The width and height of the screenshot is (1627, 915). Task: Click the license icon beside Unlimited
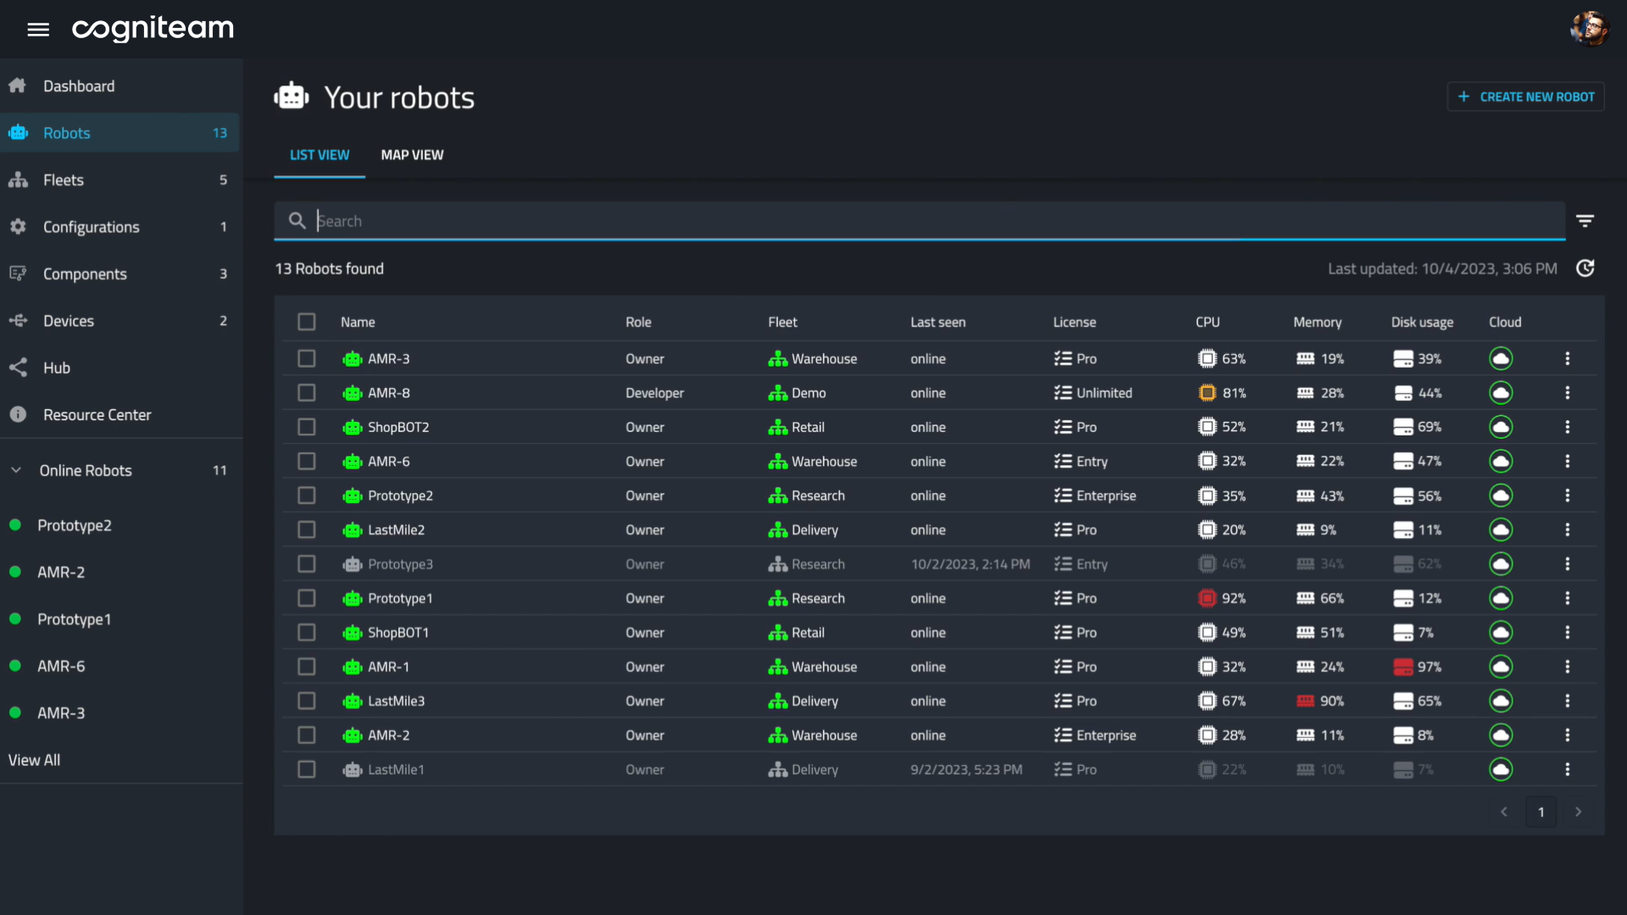click(1063, 393)
